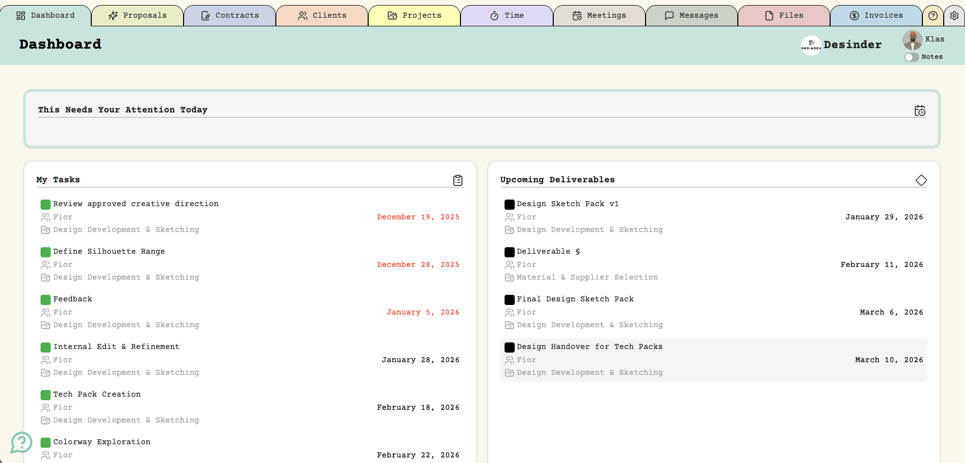Click Klas profile avatar
Screen dimensions: 965x463
[x=912, y=40]
